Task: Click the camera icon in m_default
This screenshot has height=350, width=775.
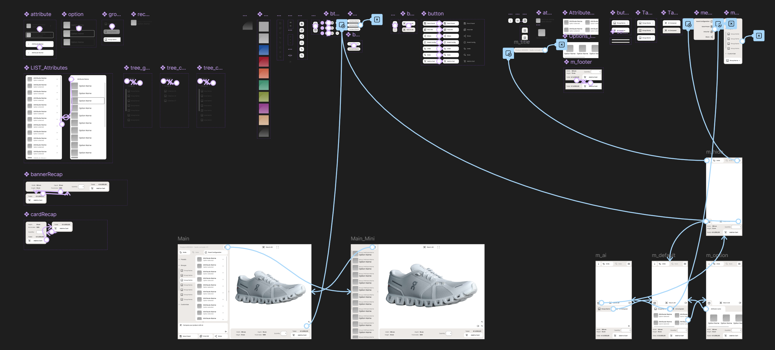Action: point(686,303)
